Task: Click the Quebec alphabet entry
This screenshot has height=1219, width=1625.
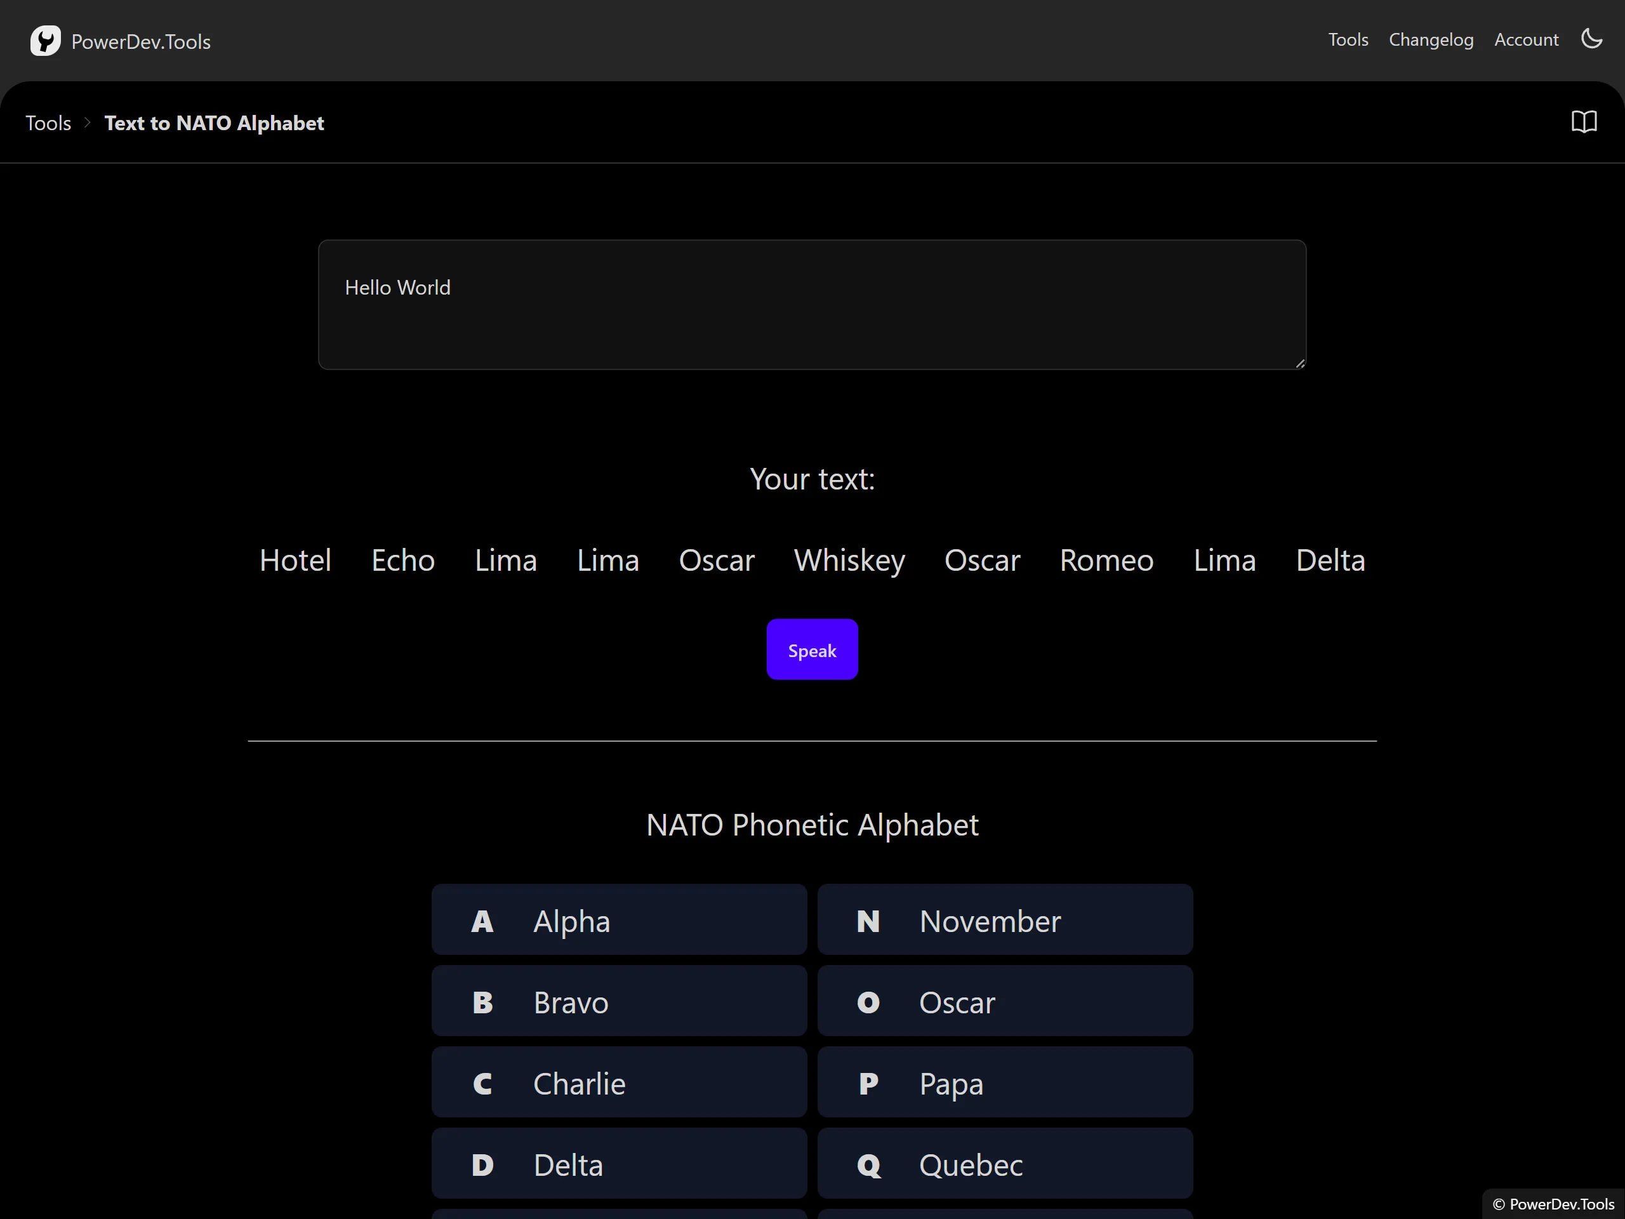Action: 1004,1164
